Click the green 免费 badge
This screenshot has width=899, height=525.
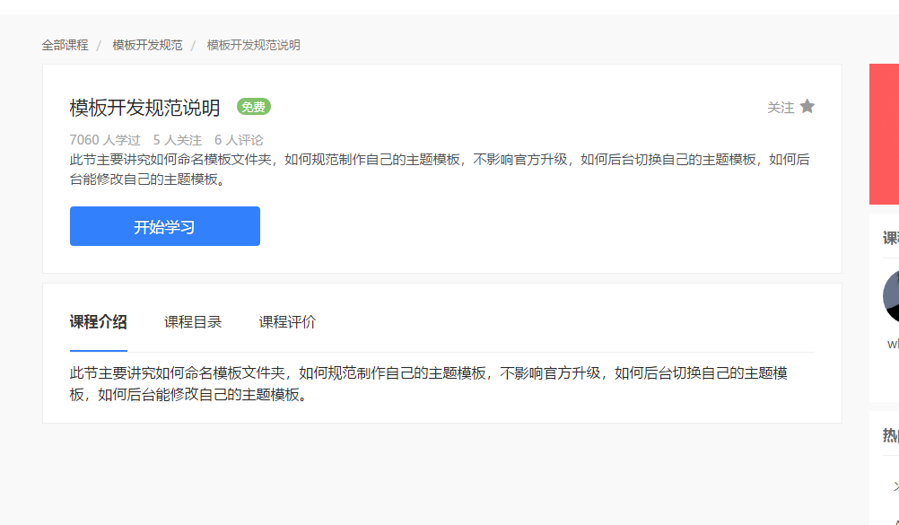point(254,107)
